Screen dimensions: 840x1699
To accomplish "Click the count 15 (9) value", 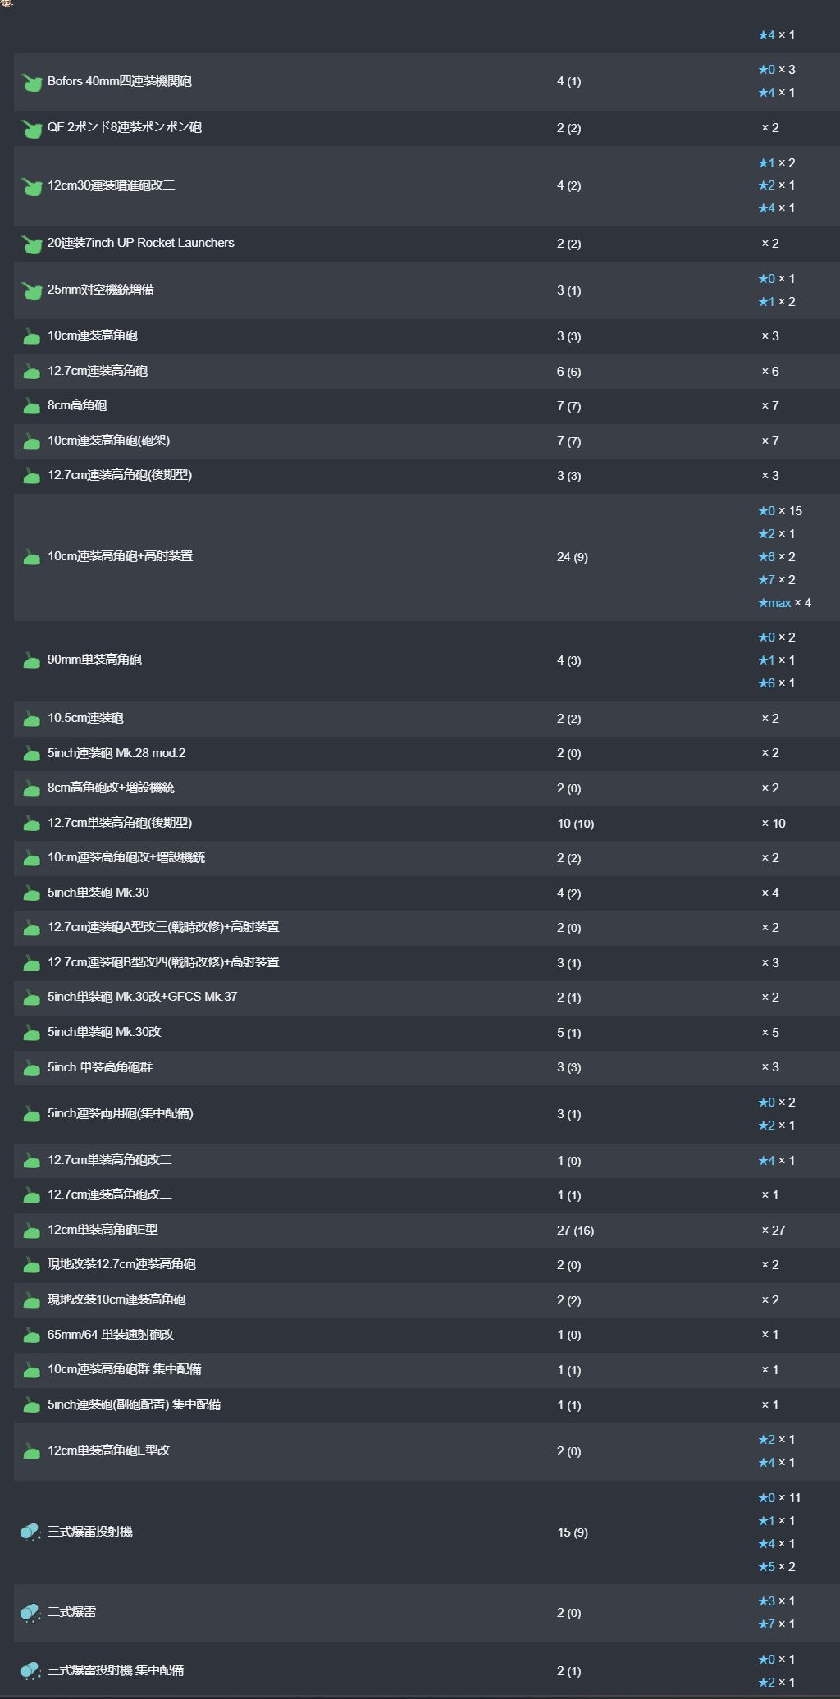I will click(573, 1532).
